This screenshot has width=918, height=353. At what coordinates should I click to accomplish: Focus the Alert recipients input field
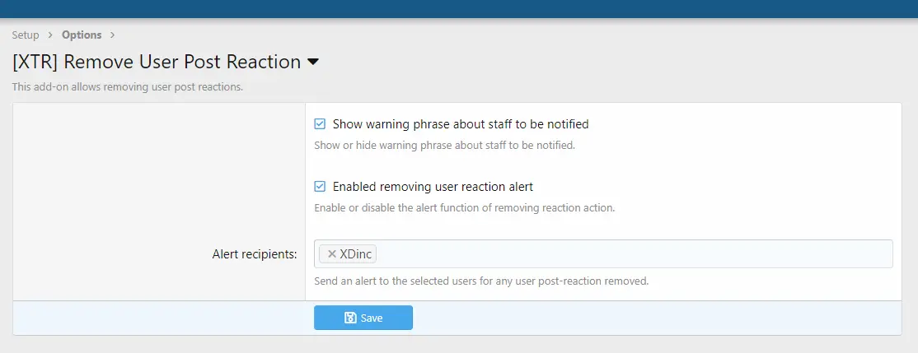pos(603,253)
